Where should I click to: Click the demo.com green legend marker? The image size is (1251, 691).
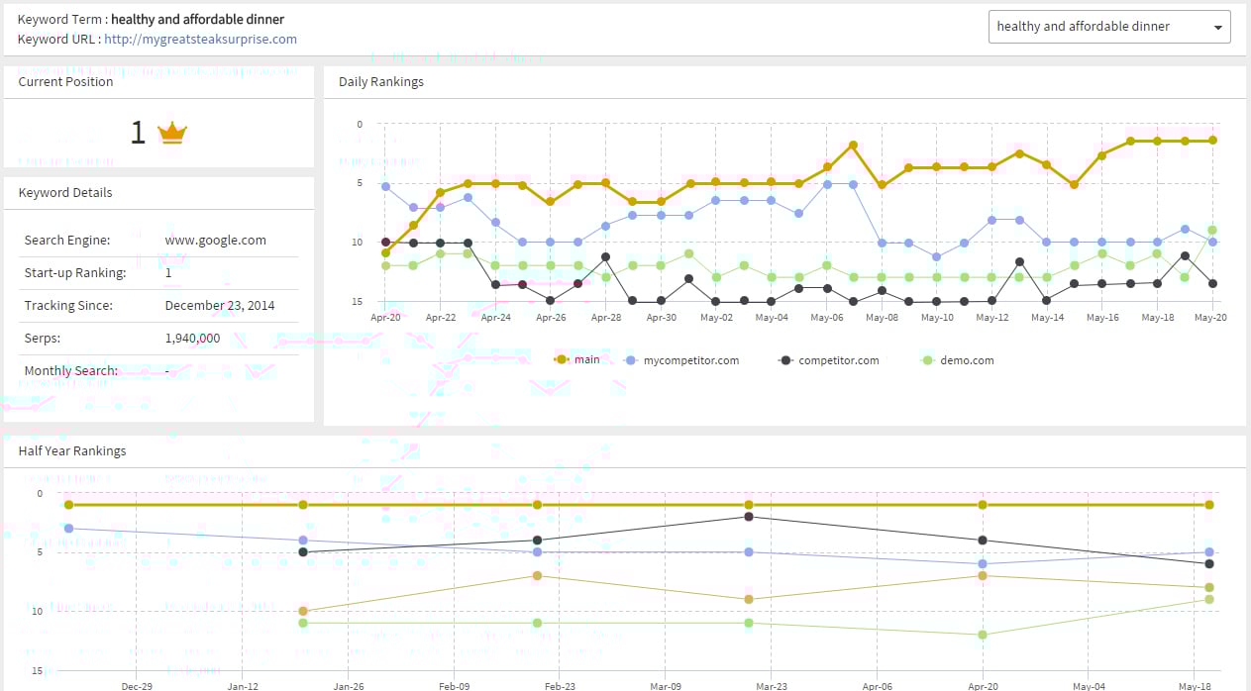point(927,360)
